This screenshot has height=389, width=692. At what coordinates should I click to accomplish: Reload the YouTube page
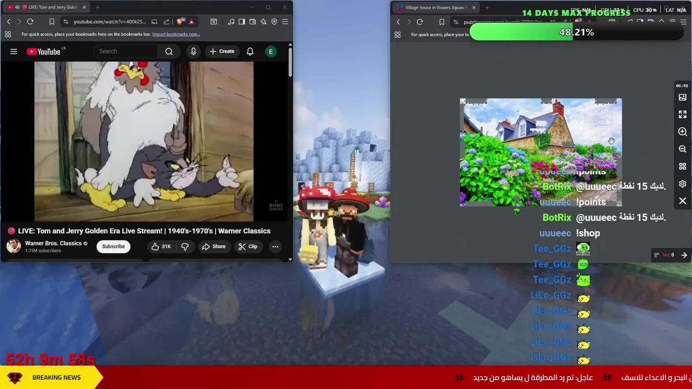pyautogui.click(x=30, y=22)
